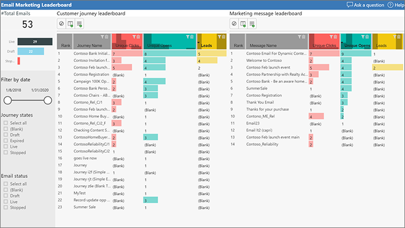The image size is (405, 228).
Task: Select the Live bar in Total Emails chart
Action: click(x=35, y=42)
